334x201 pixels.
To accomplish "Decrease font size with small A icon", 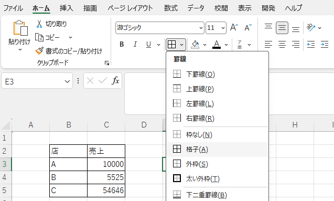I will (x=247, y=27).
